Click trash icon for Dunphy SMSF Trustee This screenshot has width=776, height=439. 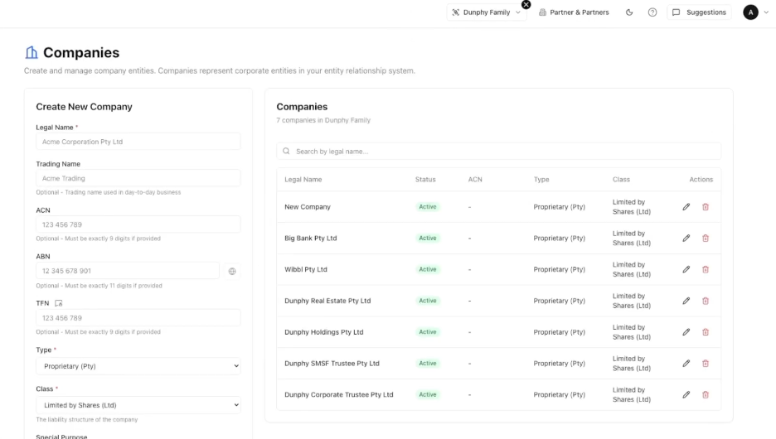click(x=706, y=364)
